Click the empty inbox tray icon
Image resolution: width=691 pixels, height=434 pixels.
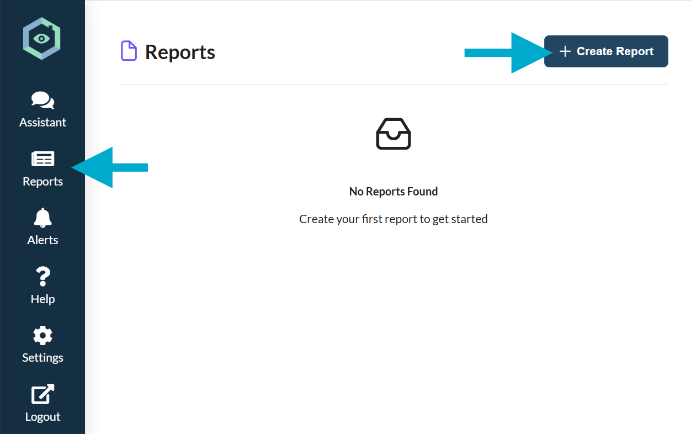(x=394, y=134)
